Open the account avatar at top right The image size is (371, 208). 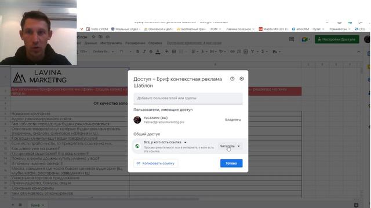coord(368,39)
